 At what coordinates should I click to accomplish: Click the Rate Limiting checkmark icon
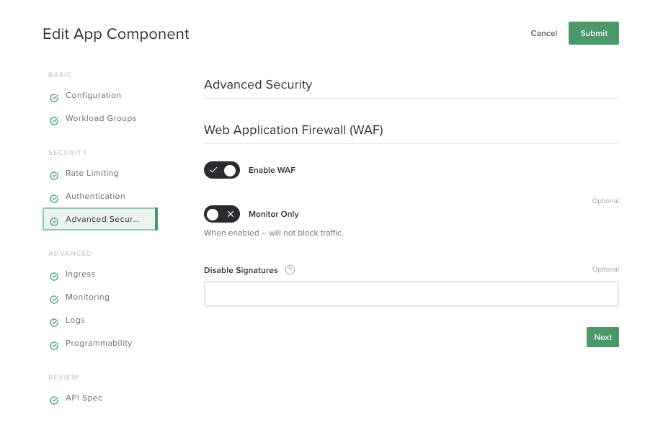click(54, 176)
